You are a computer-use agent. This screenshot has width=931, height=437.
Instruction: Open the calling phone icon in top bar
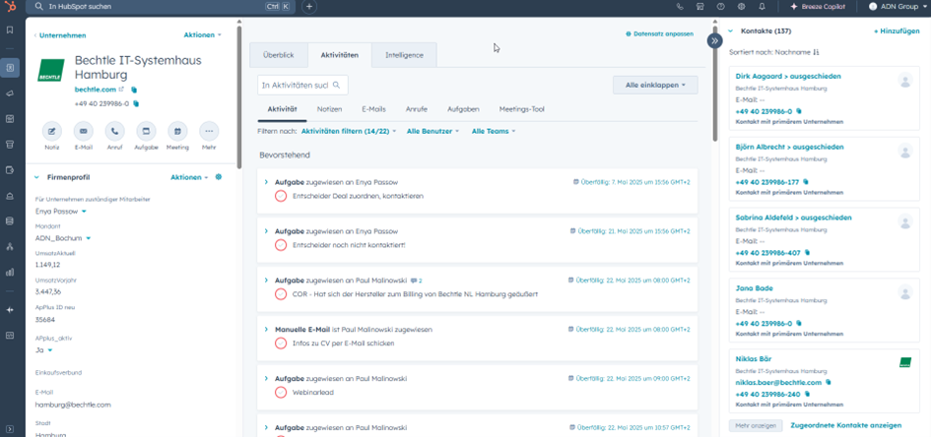pyautogui.click(x=680, y=7)
